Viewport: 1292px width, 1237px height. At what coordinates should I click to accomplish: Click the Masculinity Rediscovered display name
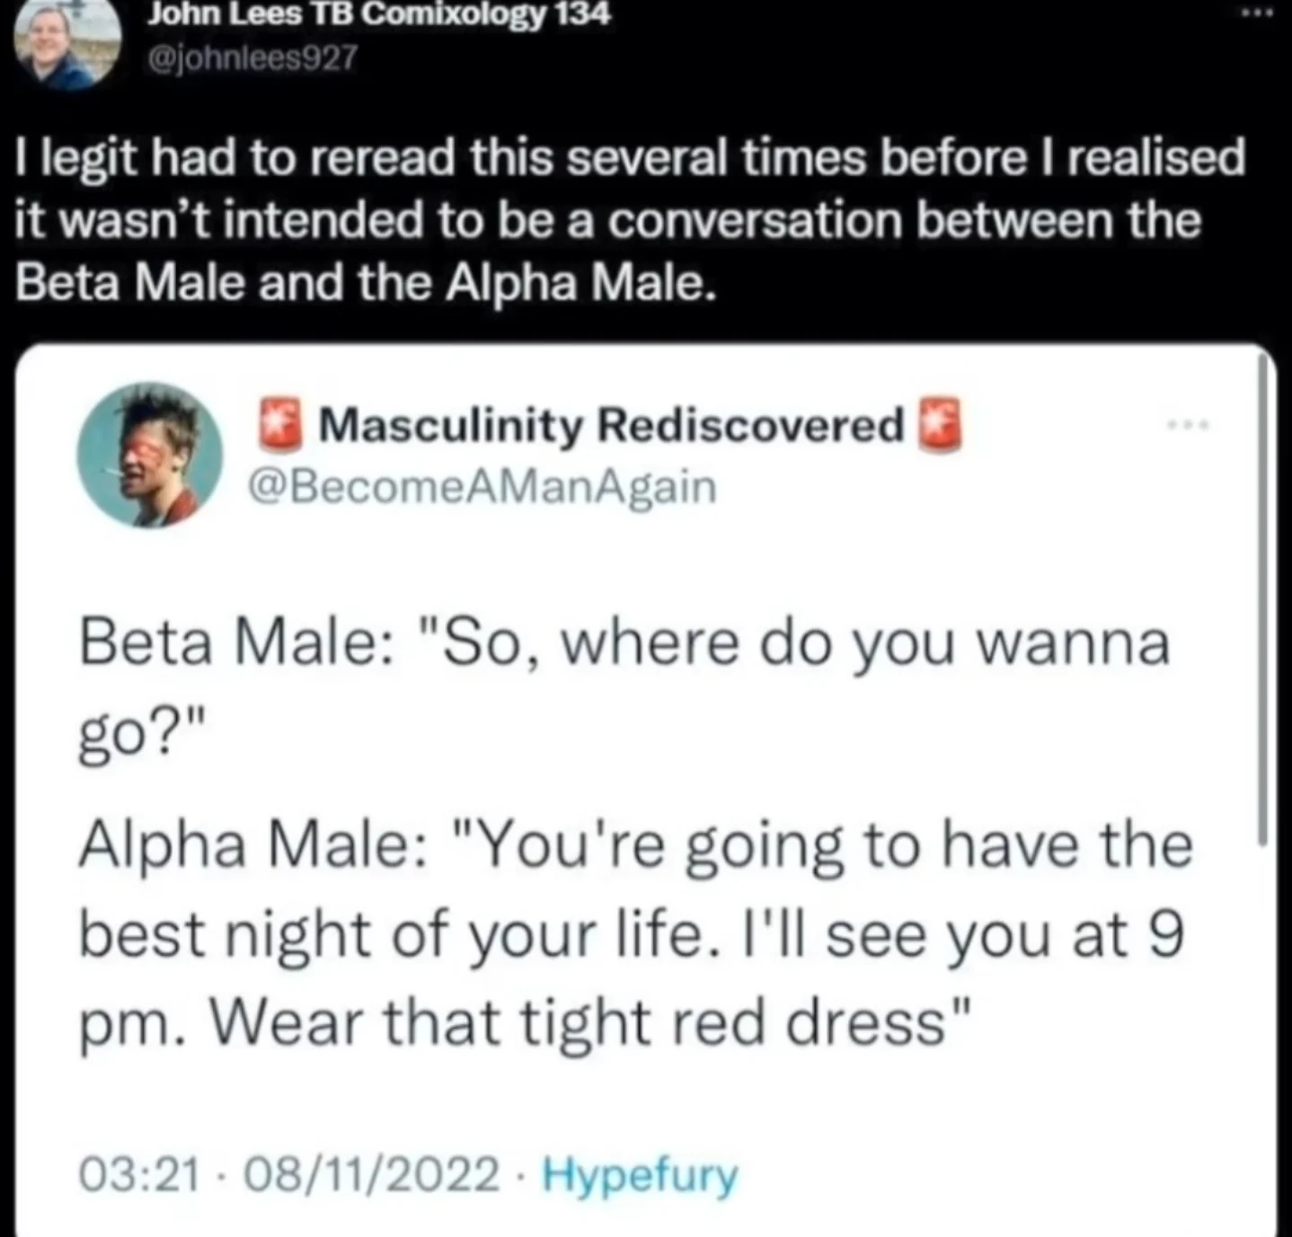(610, 424)
